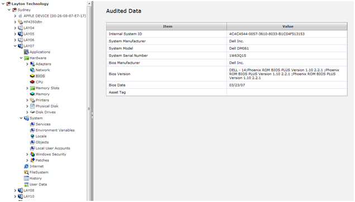
Task: Expand the Adapters node
Action: 27,64
